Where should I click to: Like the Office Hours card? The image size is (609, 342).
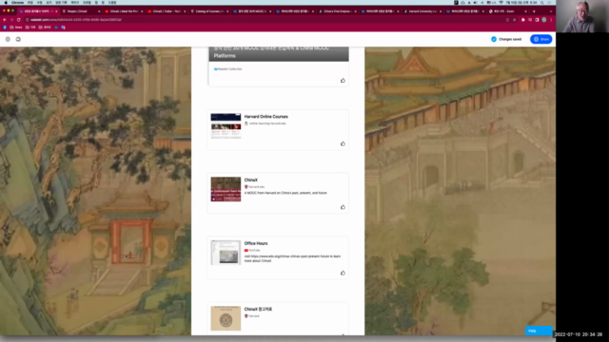(x=343, y=273)
